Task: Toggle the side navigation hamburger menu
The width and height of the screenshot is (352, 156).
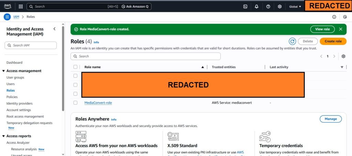Action: click(x=7, y=17)
